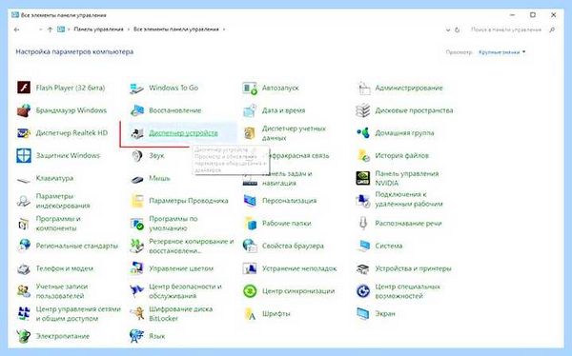Open the Диспетчер устройств link
This screenshot has width=572, height=356.
point(183,133)
